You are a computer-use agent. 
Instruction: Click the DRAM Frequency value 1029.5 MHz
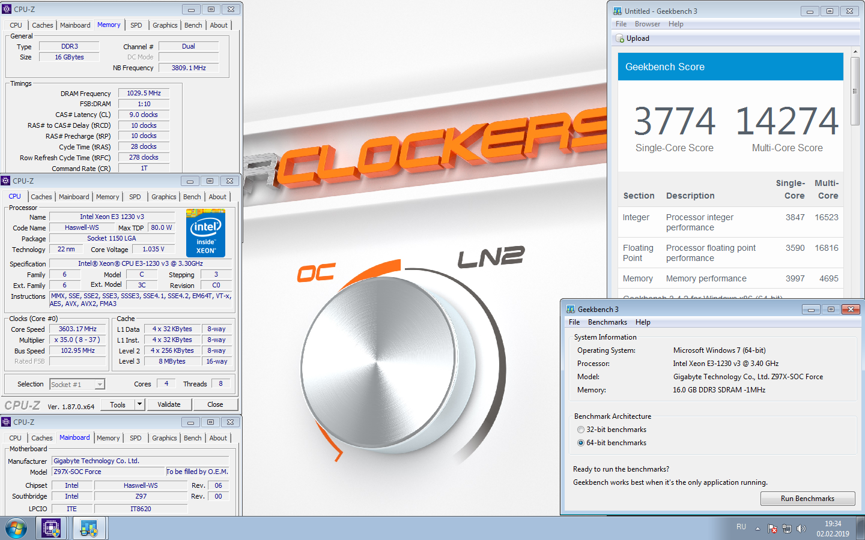(144, 93)
